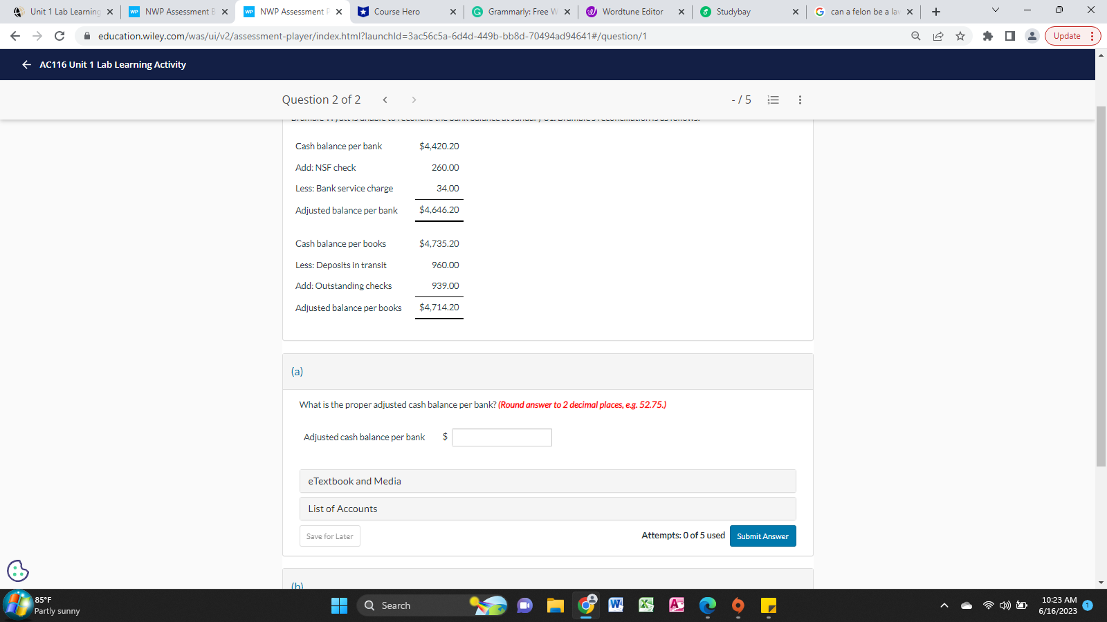Click the Adjusted cash balance per bank field
The width and height of the screenshot is (1107, 622).
(502, 437)
